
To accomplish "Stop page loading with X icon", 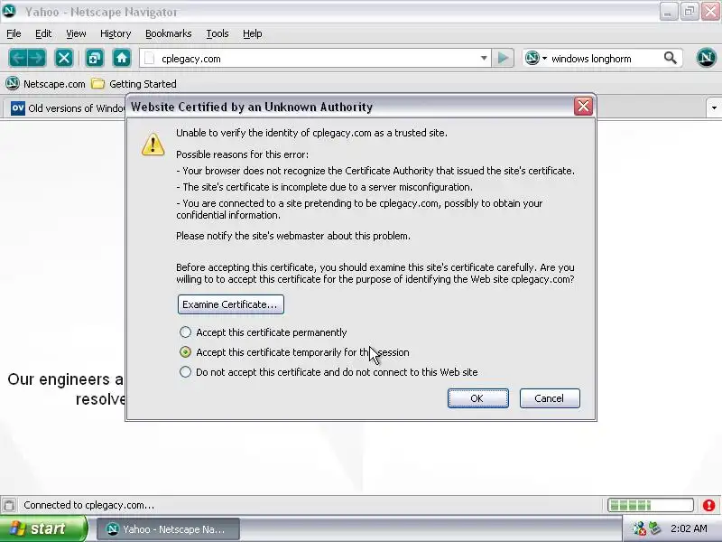I will [63, 59].
